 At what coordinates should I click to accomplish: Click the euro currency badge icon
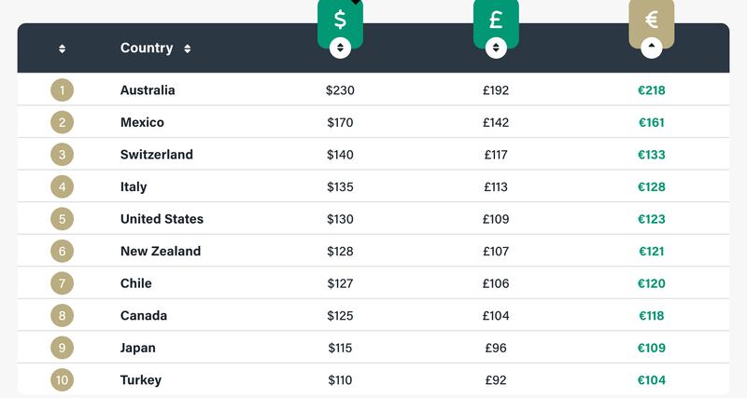[651, 19]
